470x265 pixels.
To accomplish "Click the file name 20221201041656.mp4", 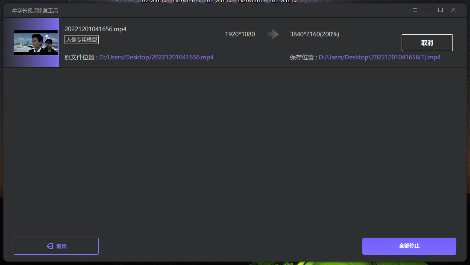I will (x=96, y=29).
